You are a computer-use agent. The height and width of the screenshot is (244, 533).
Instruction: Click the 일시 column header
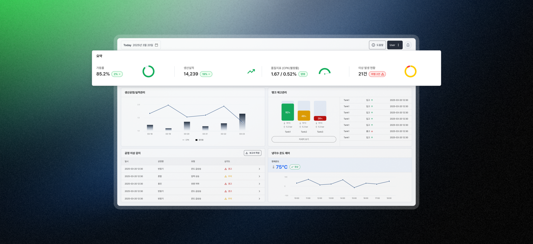pos(127,161)
